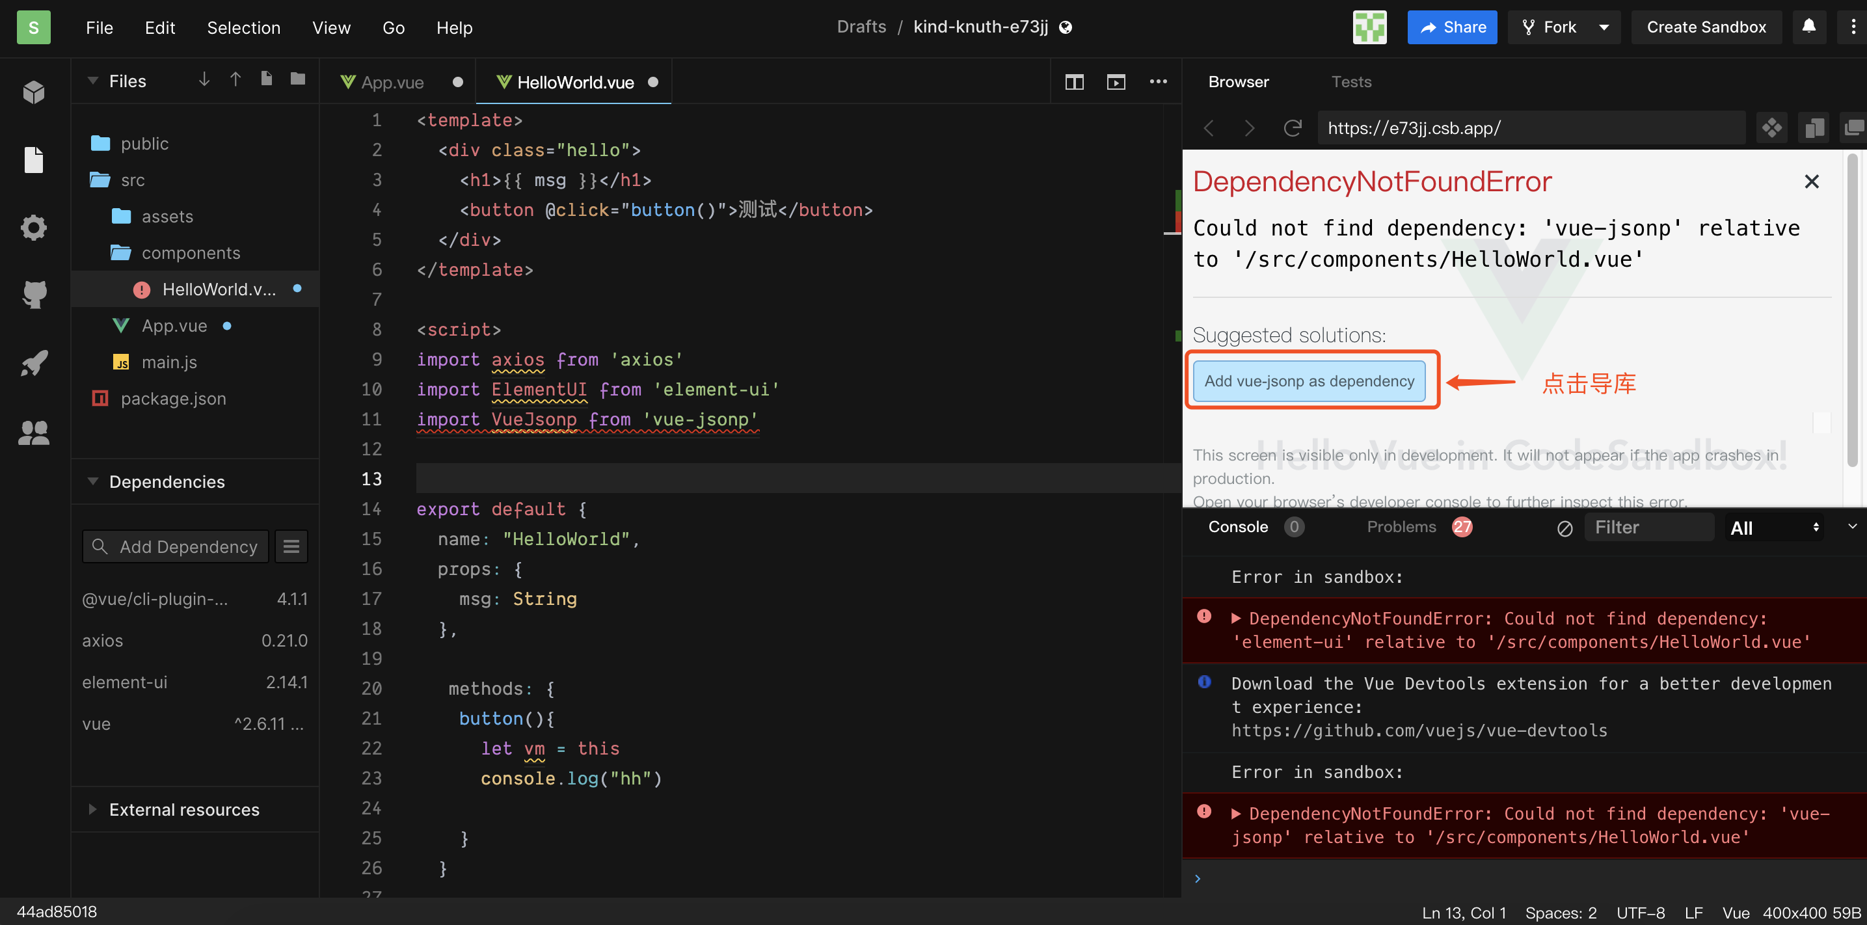This screenshot has height=925, width=1867.
Task: Click the Add Dependency search field
Action: coord(187,546)
